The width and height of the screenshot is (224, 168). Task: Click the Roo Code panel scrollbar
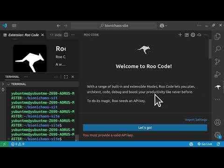coord(210,49)
